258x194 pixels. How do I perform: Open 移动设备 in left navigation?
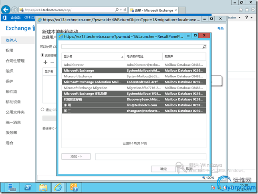point(13,102)
